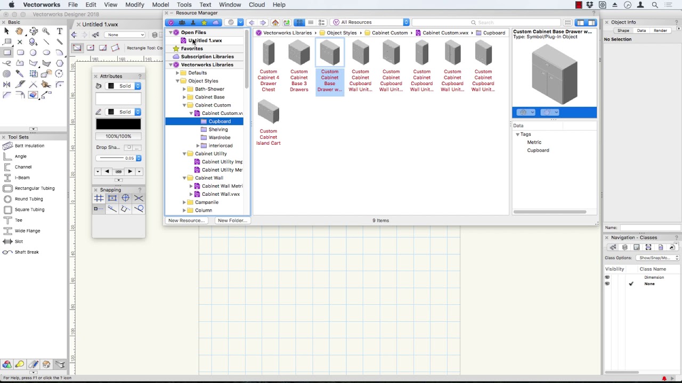Select the Eraser tool in Basic palette
Image resolution: width=682 pixels, height=383 pixels.
pos(33,95)
